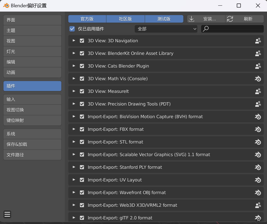Uncheck the Cats Blender Plugin add-on
The image size is (267, 224).
82,66
